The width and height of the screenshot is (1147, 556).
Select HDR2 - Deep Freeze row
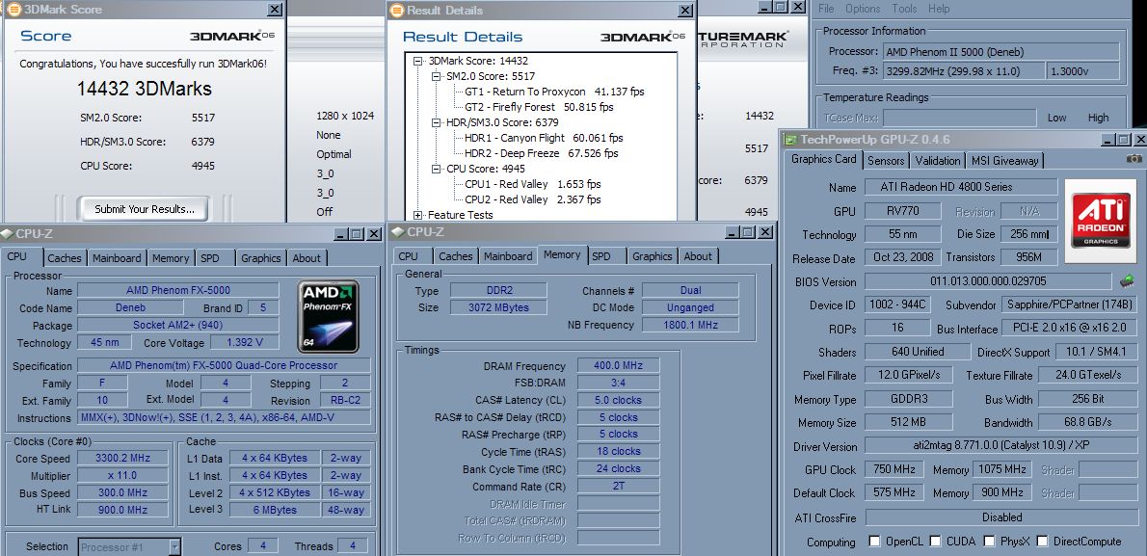point(542,153)
